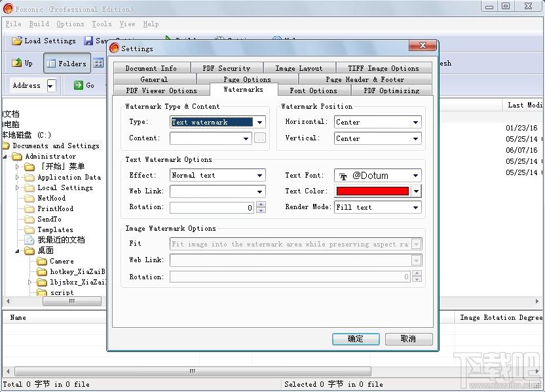Decrease text Rotation with down stepper

(x=261, y=210)
